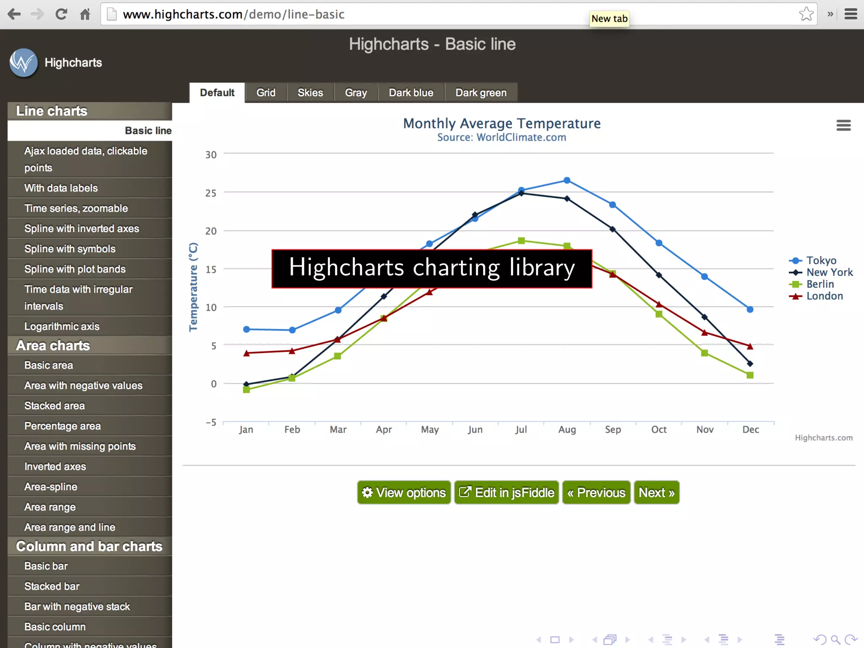The image size is (864, 648).
Task: Open the browser hamburger menu
Action: pyautogui.click(x=850, y=14)
